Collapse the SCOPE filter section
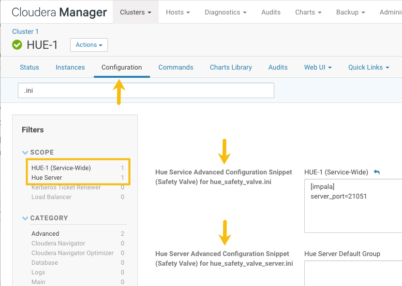This screenshot has width=402, height=286. 26,153
